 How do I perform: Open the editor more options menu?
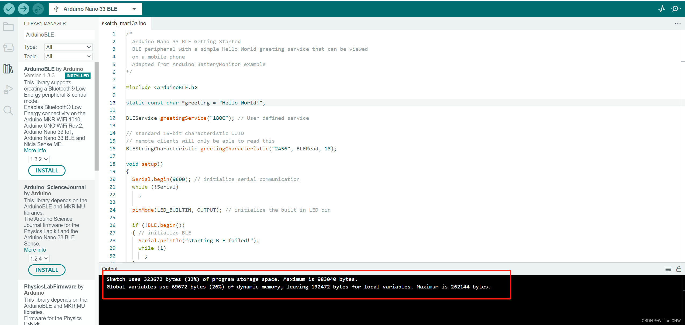tap(678, 23)
